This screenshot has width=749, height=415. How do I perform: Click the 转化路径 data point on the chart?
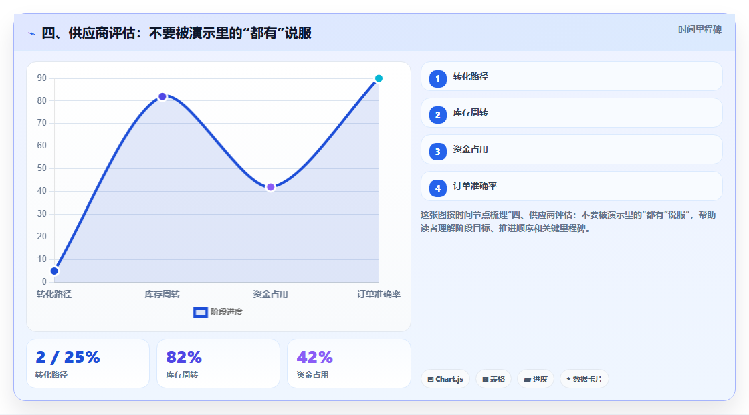54,271
